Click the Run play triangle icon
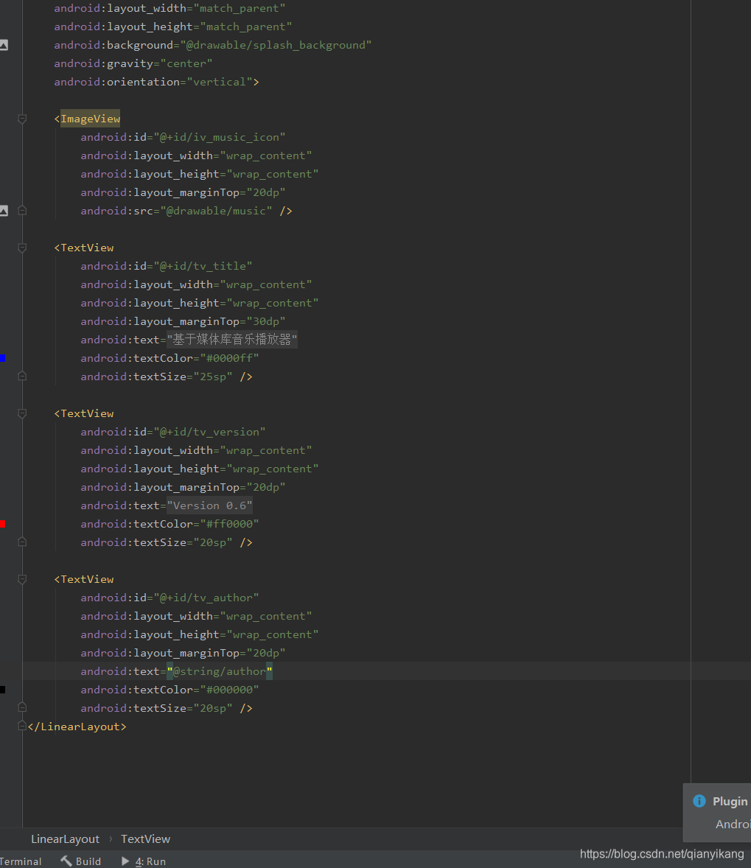This screenshot has width=751, height=868. (125, 861)
